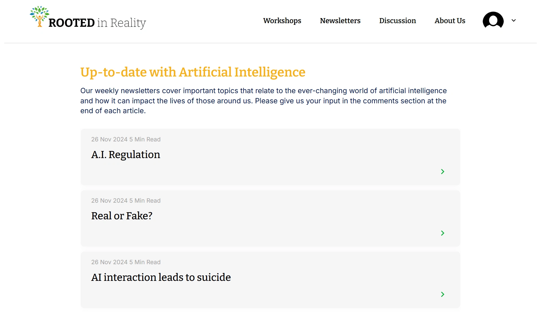Select the Discussion nav item

coord(397,21)
